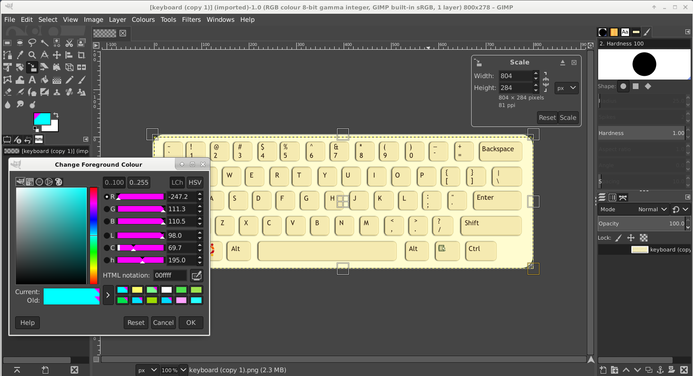Click Cancel in the colour dialog
This screenshot has height=376, width=693.
163,322
